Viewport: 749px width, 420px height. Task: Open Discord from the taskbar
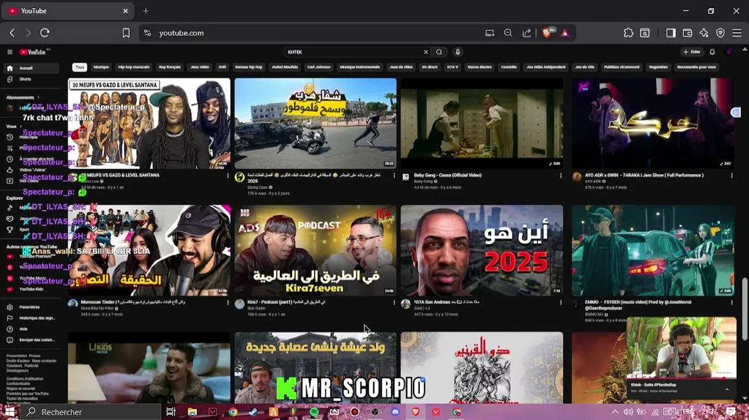pos(395,412)
